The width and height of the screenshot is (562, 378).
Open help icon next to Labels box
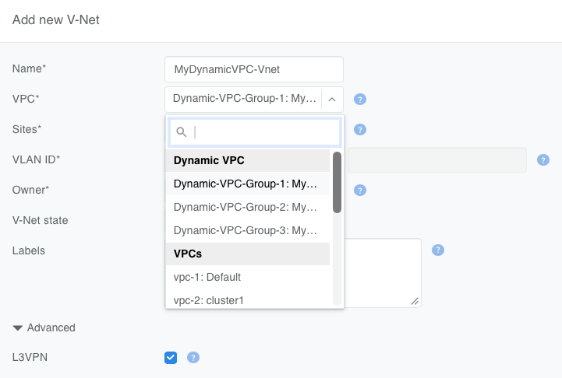[437, 250]
